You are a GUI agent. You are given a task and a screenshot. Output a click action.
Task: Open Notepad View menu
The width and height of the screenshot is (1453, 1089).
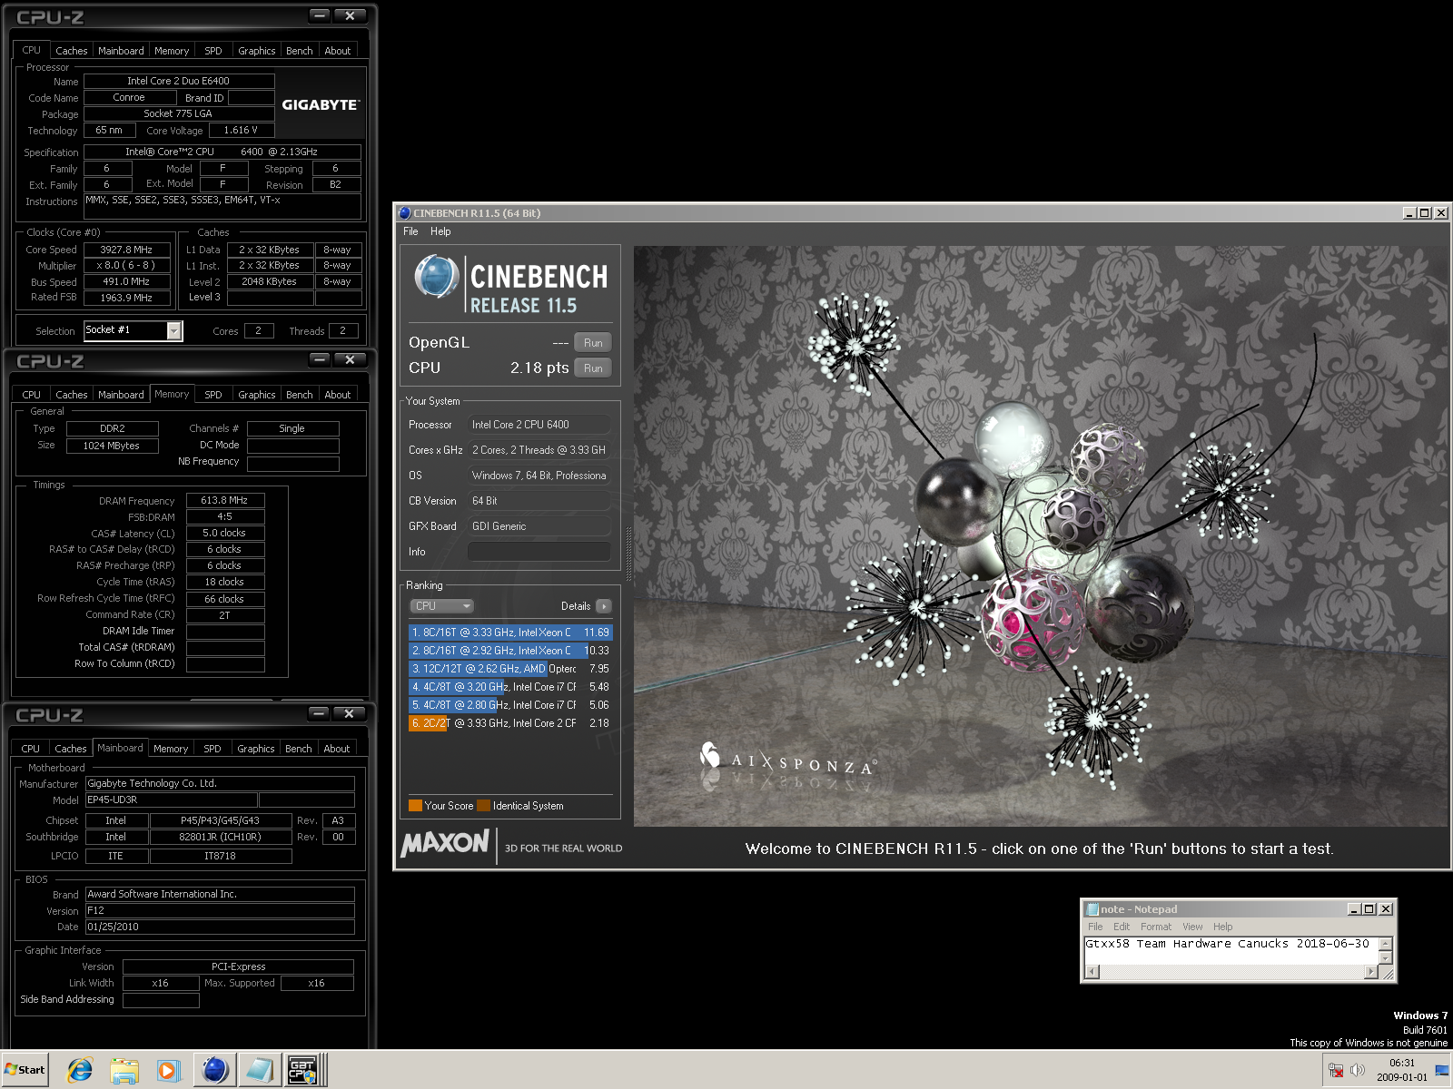1192,927
